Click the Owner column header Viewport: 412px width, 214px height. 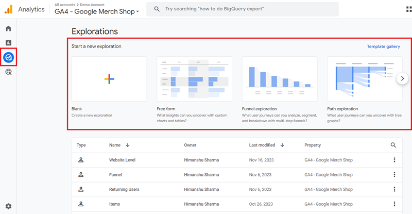(190, 145)
